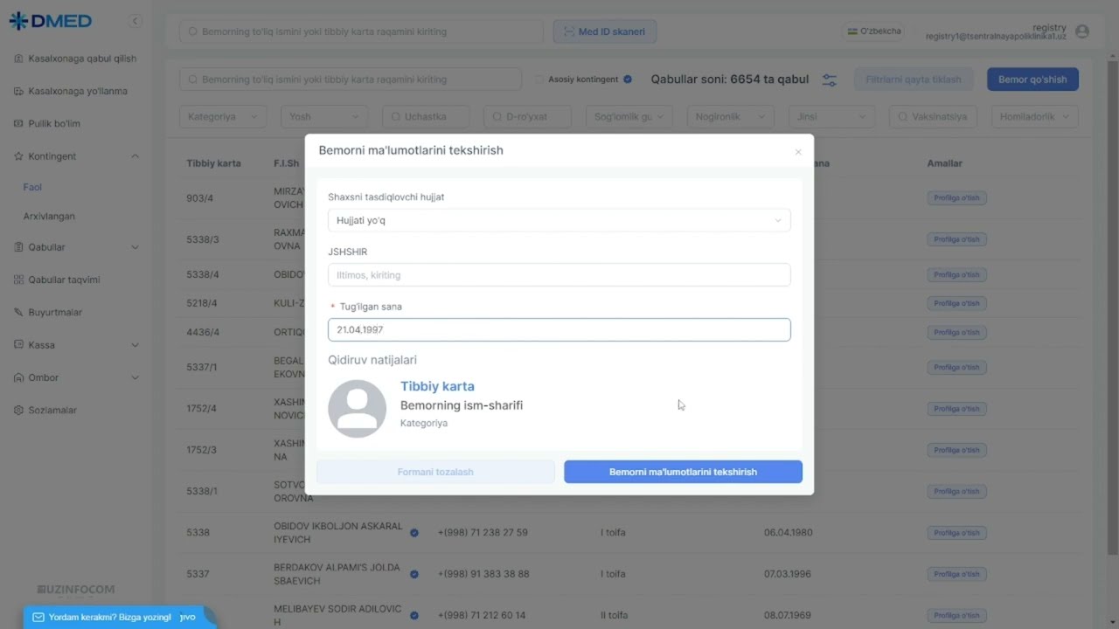The height and width of the screenshot is (629, 1119).
Task: Toggle the Asosiy kontingent checkbox
Action: [x=540, y=79]
